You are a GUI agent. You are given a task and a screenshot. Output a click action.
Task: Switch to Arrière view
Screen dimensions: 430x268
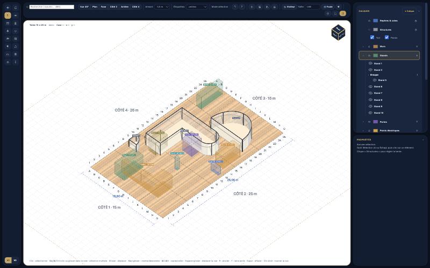pos(125,7)
